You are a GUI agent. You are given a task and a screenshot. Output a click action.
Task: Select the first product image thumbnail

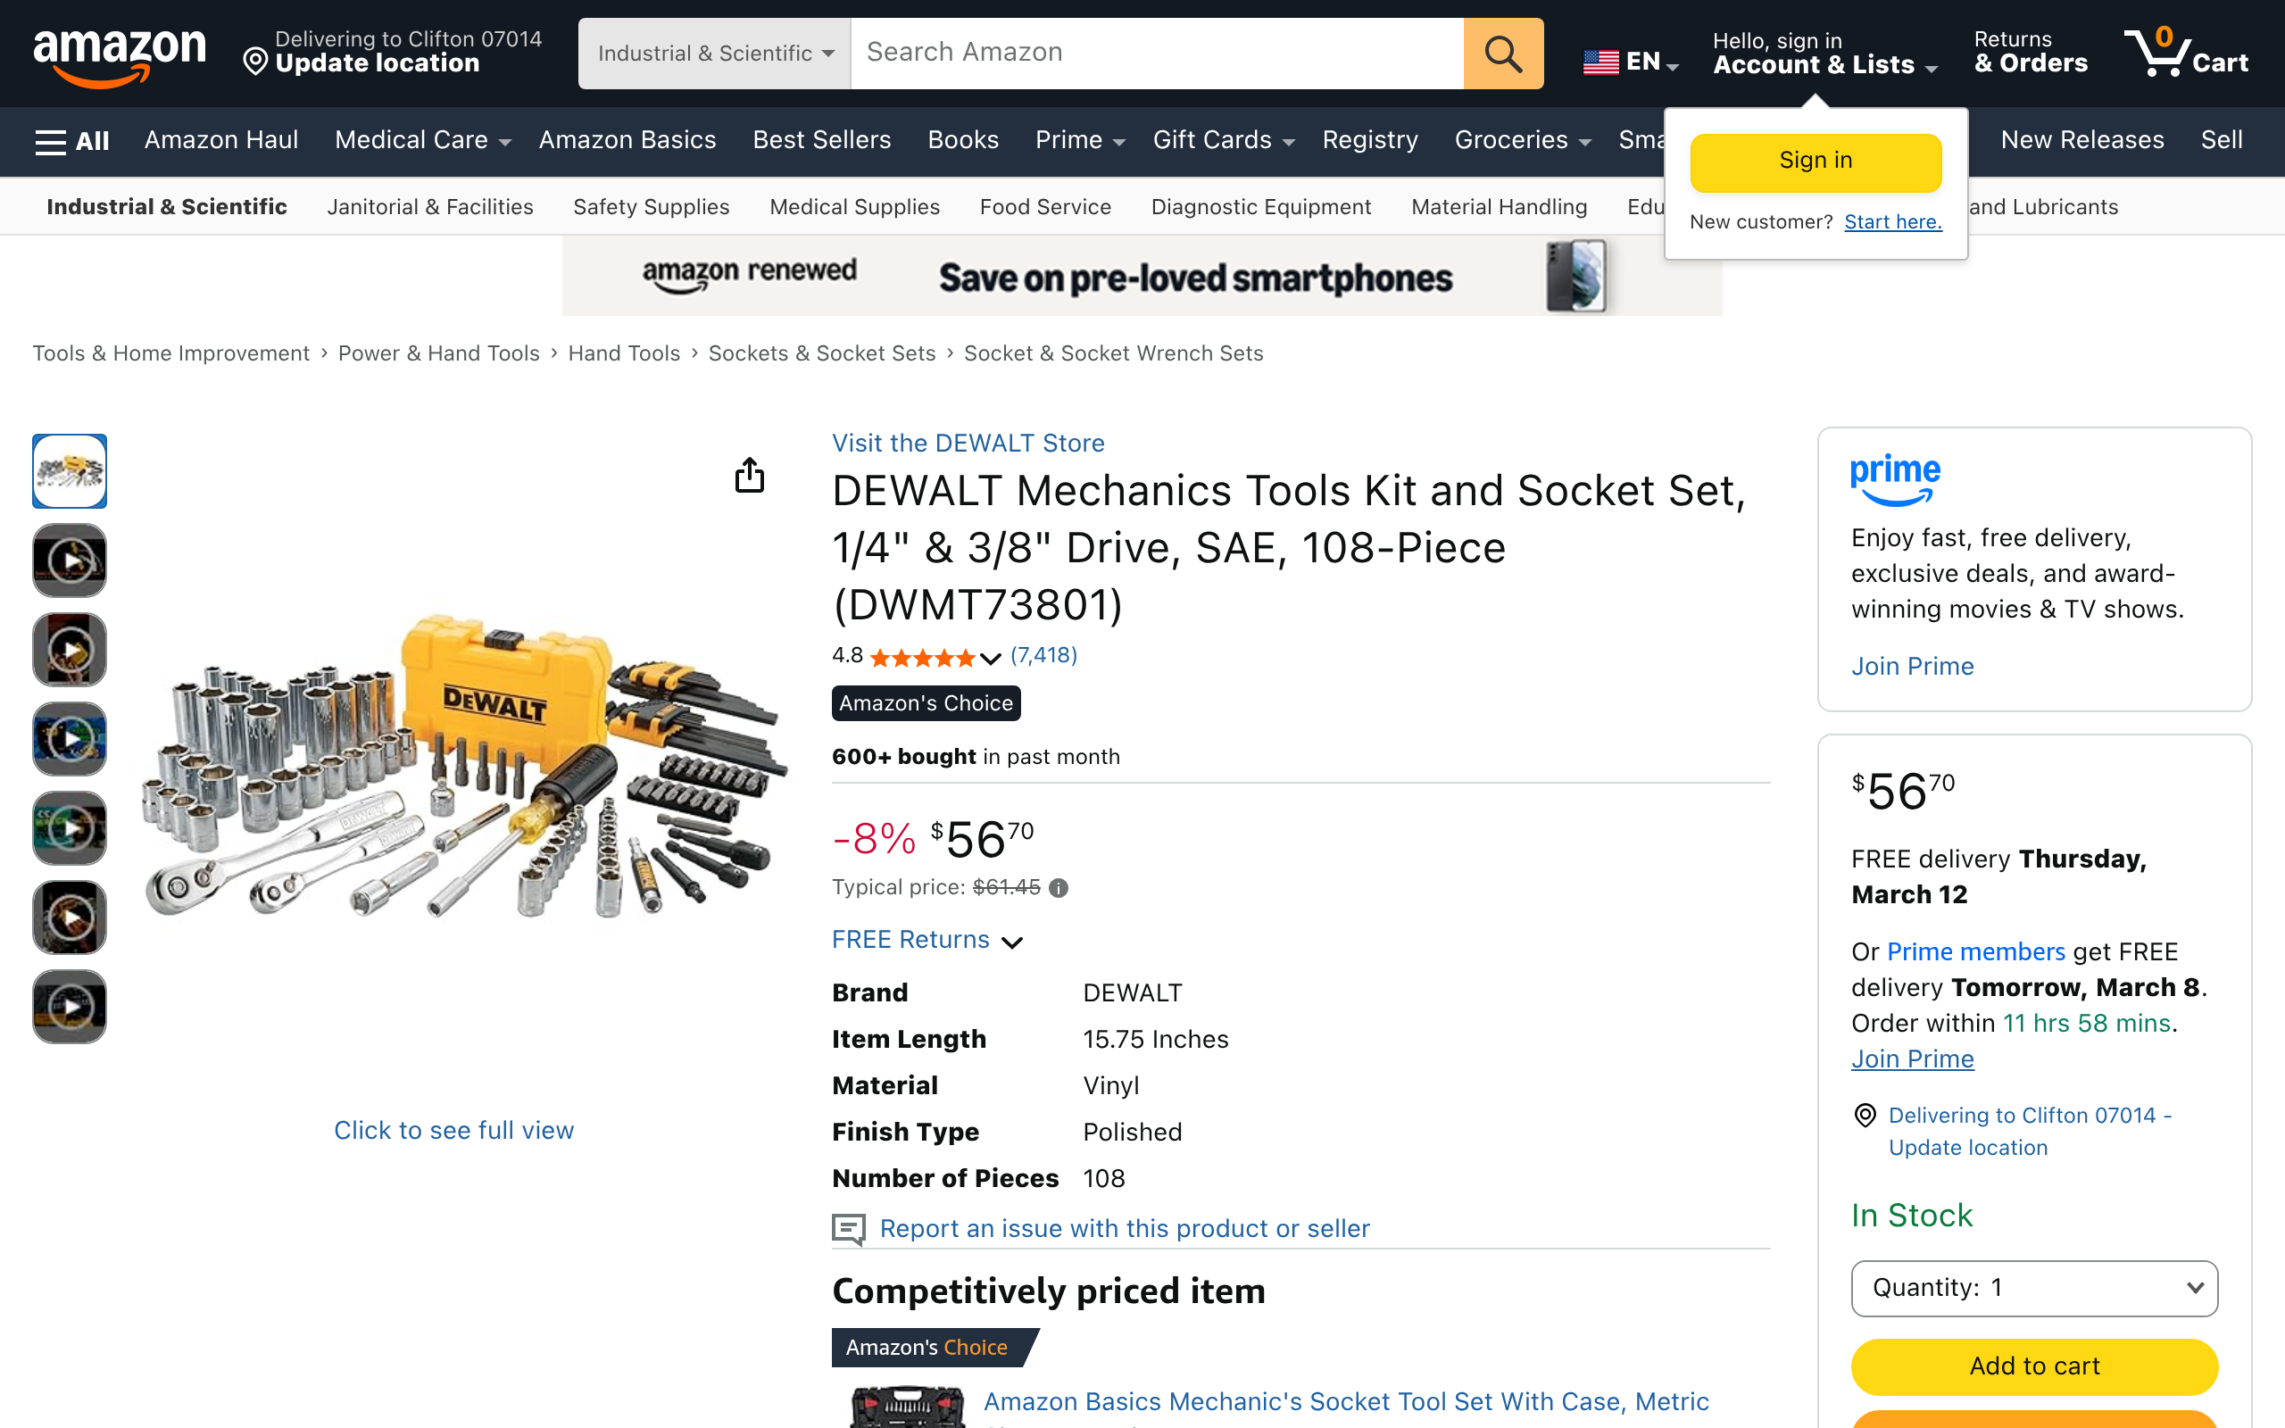pos(70,471)
